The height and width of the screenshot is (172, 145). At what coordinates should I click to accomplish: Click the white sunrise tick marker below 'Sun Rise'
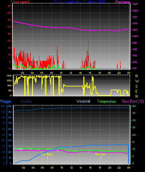point(48,157)
